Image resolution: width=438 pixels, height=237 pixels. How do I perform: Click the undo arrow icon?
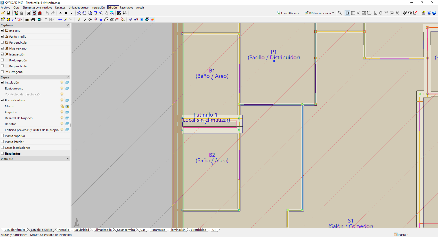click(x=47, y=13)
